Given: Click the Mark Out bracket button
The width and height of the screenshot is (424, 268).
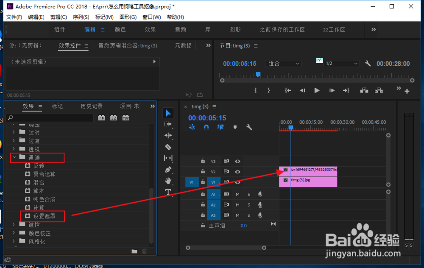Looking at the screenshot, I should coord(269,91).
